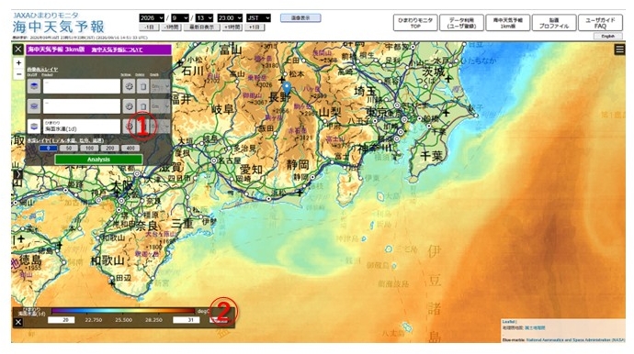
Task: Select depth layer 400
Action: [x=130, y=149]
